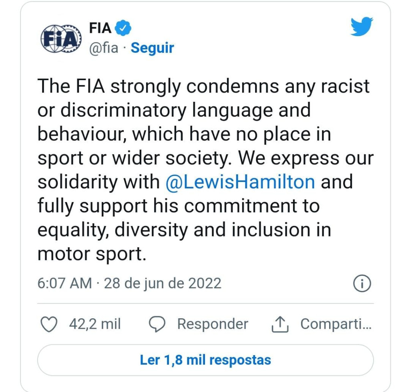Open the @LewisHamilton mention
The image size is (410, 392).
(240, 182)
